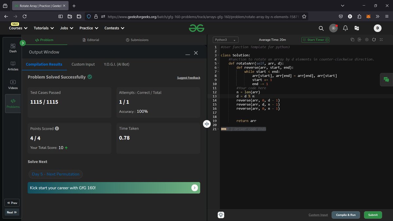Open the Python3 language dropdown
The height and width of the screenshot is (221, 393).
point(225,40)
